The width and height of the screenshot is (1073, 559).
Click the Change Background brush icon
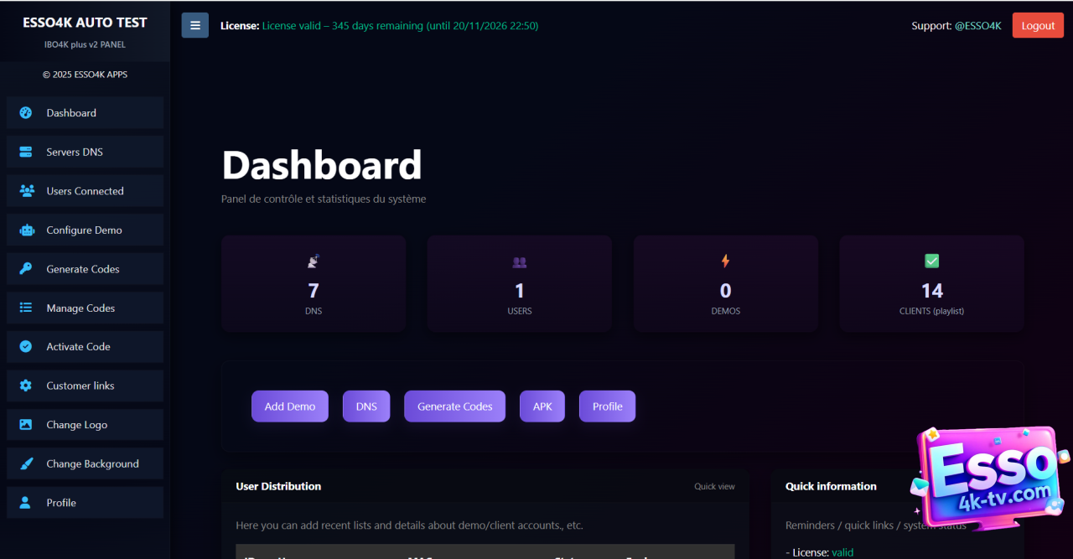[26, 464]
